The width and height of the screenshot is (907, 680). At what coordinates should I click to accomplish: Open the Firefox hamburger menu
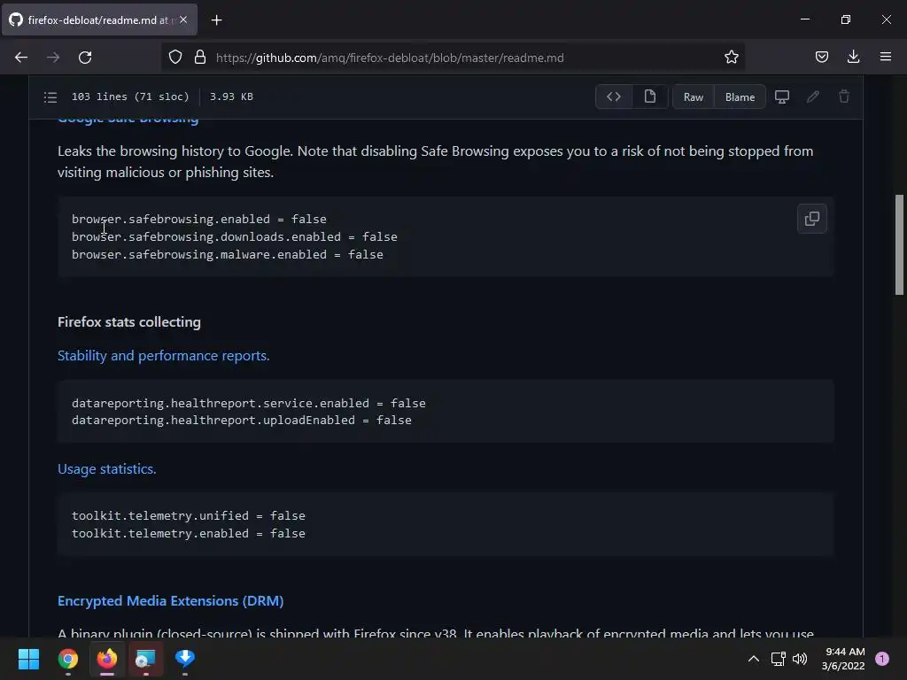click(x=885, y=58)
